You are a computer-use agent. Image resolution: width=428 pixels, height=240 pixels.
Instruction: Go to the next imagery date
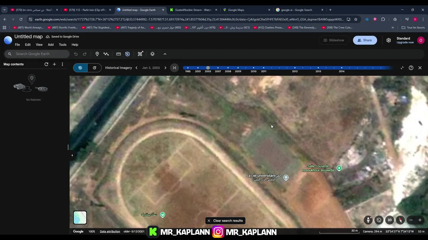165,68
